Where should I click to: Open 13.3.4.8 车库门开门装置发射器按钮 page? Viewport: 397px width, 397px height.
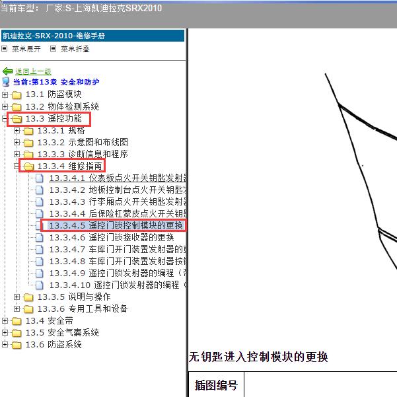coord(118,262)
